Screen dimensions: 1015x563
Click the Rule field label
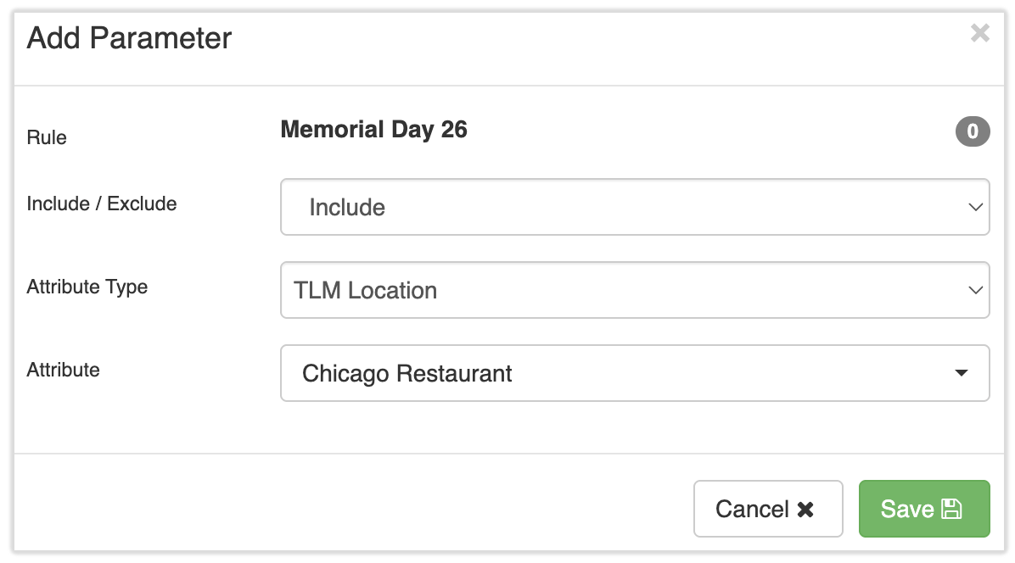pos(47,137)
